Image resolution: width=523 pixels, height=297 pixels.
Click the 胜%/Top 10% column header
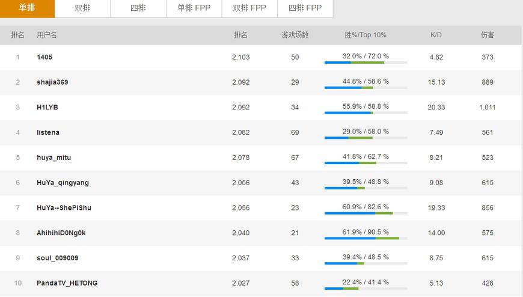[x=365, y=35]
